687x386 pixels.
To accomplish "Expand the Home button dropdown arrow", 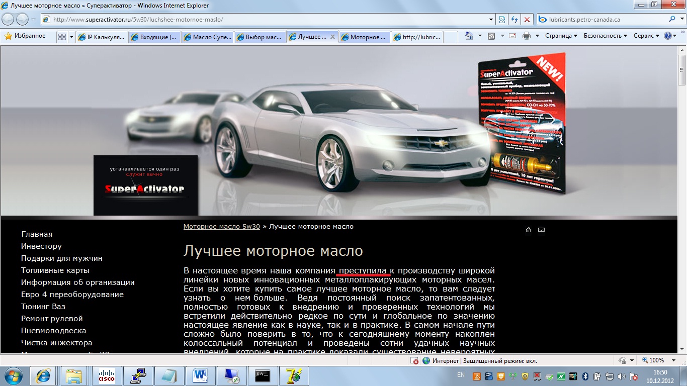I will pyautogui.click(x=480, y=36).
